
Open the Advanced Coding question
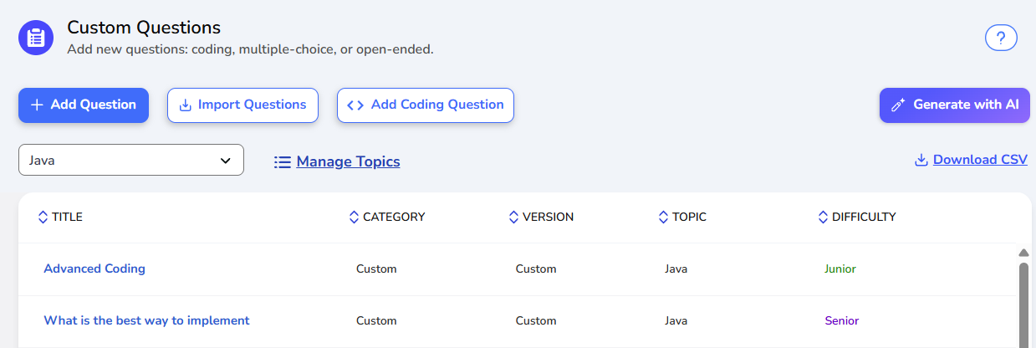[94, 269]
